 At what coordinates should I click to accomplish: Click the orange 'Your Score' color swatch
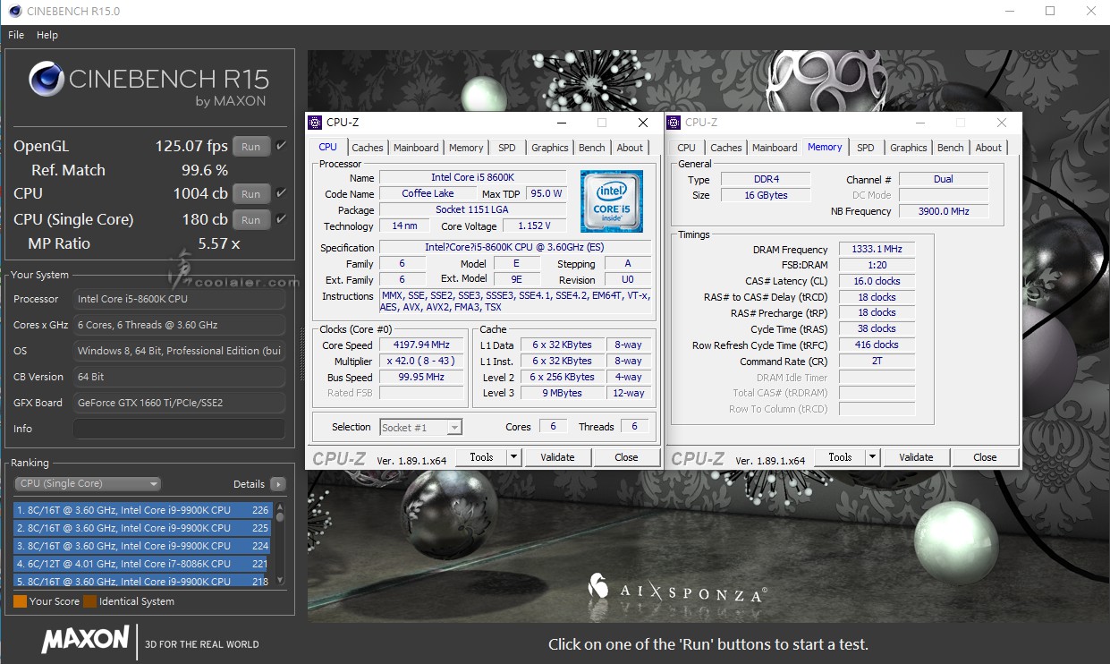(20, 601)
